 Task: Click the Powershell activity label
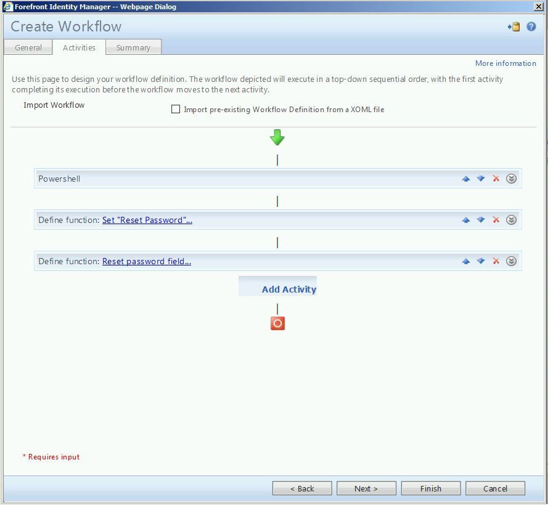(x=59, y=179)
